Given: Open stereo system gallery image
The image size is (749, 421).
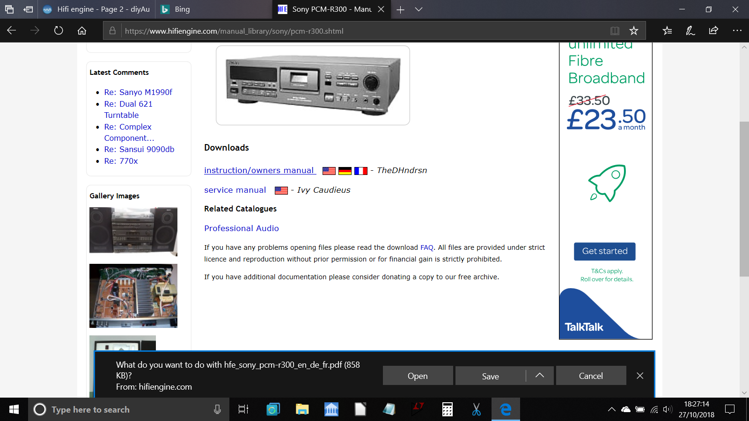Looking at the screenshot, I should point(133,232).
